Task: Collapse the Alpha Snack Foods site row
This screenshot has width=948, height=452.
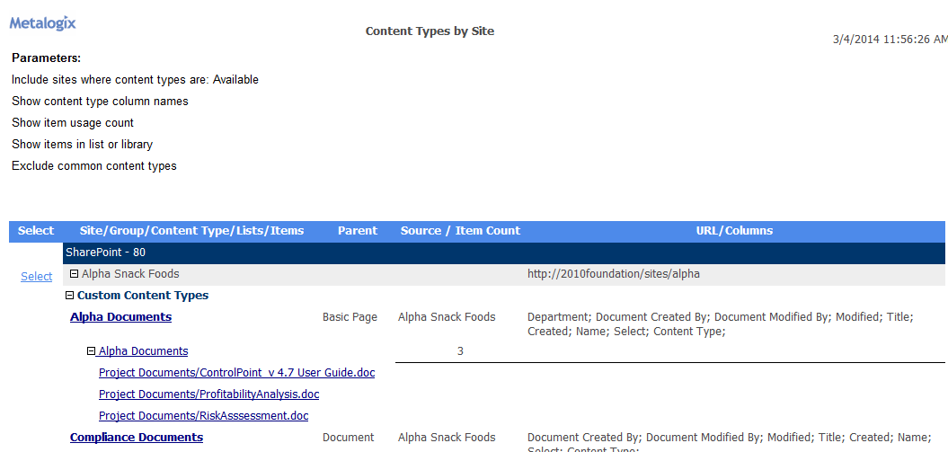Action: (x=74, y=274)
